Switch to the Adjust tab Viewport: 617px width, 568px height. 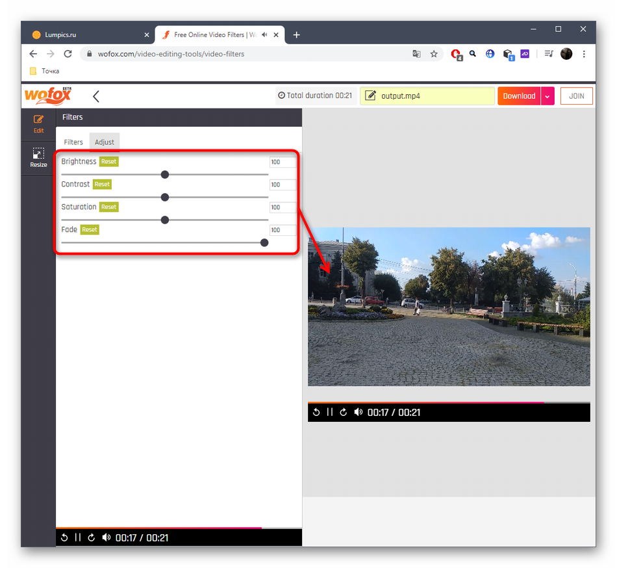coord(105,142)
